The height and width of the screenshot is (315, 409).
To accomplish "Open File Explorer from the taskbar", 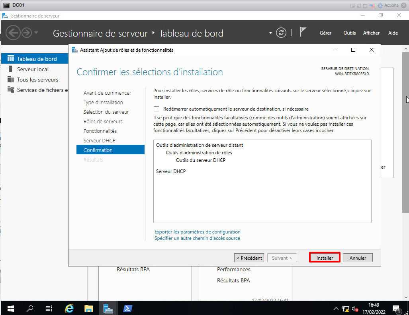I will [x=88, y=308].
